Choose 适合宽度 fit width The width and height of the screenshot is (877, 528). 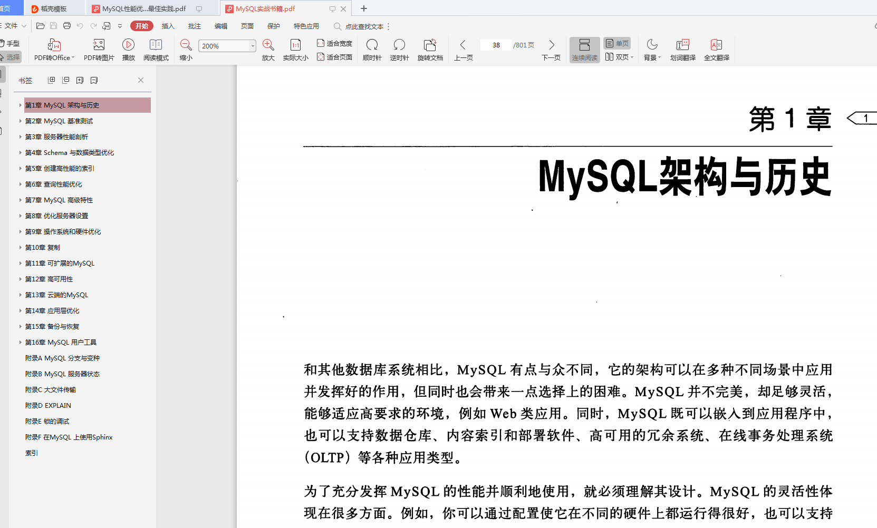point(334,43)
